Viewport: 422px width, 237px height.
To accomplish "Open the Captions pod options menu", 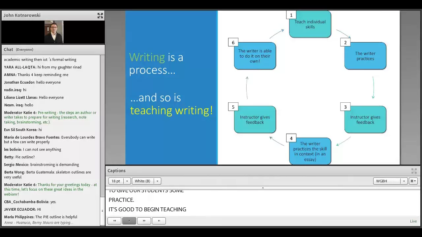I will [413, 181].
